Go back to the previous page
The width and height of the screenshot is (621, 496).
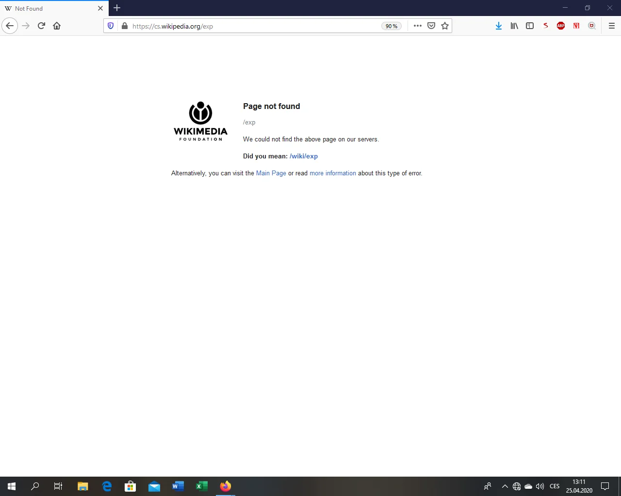[x=10, y=26]
